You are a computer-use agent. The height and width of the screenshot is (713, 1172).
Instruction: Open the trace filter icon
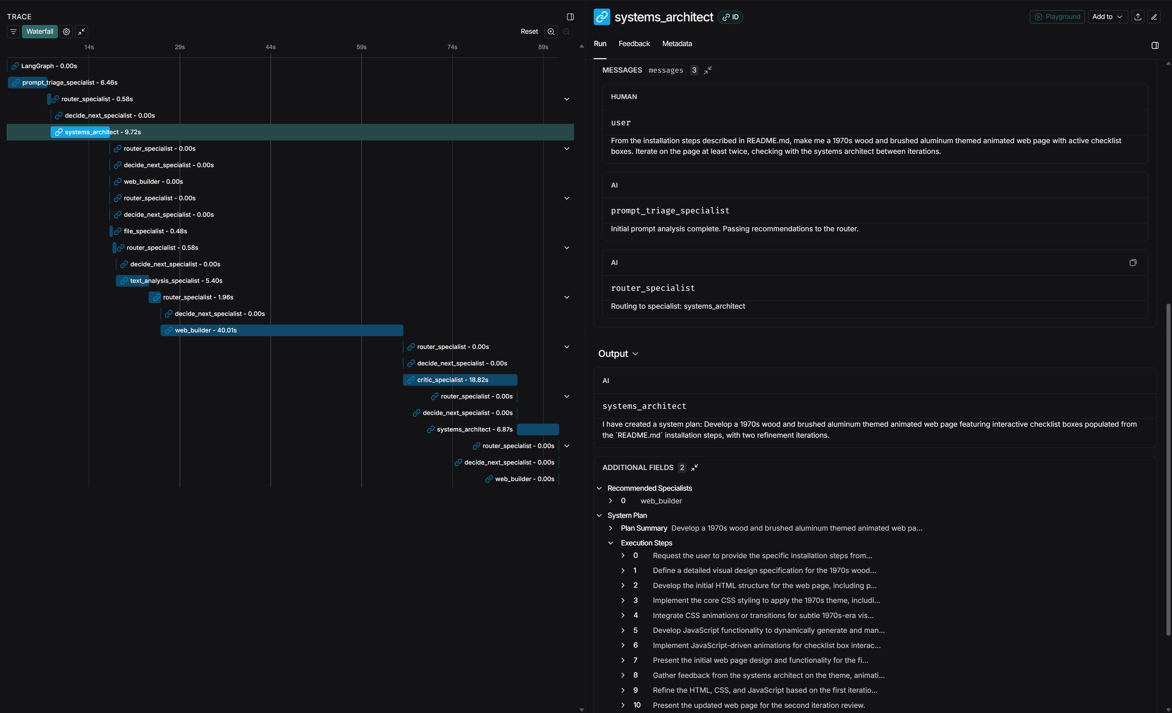point(13,31)
